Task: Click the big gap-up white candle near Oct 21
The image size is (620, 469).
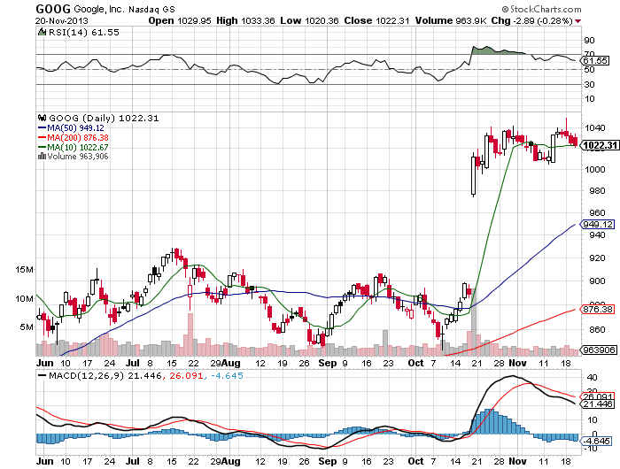Action: 473,175
